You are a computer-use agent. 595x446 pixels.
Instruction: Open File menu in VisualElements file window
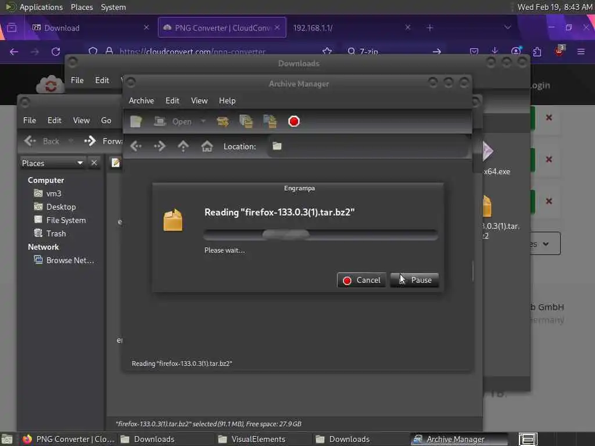tap(29, 121)
